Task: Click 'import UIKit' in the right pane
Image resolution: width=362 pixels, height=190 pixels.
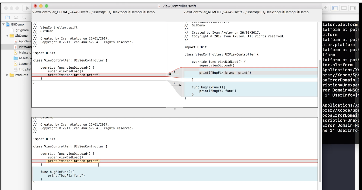Action: (196, 47)
